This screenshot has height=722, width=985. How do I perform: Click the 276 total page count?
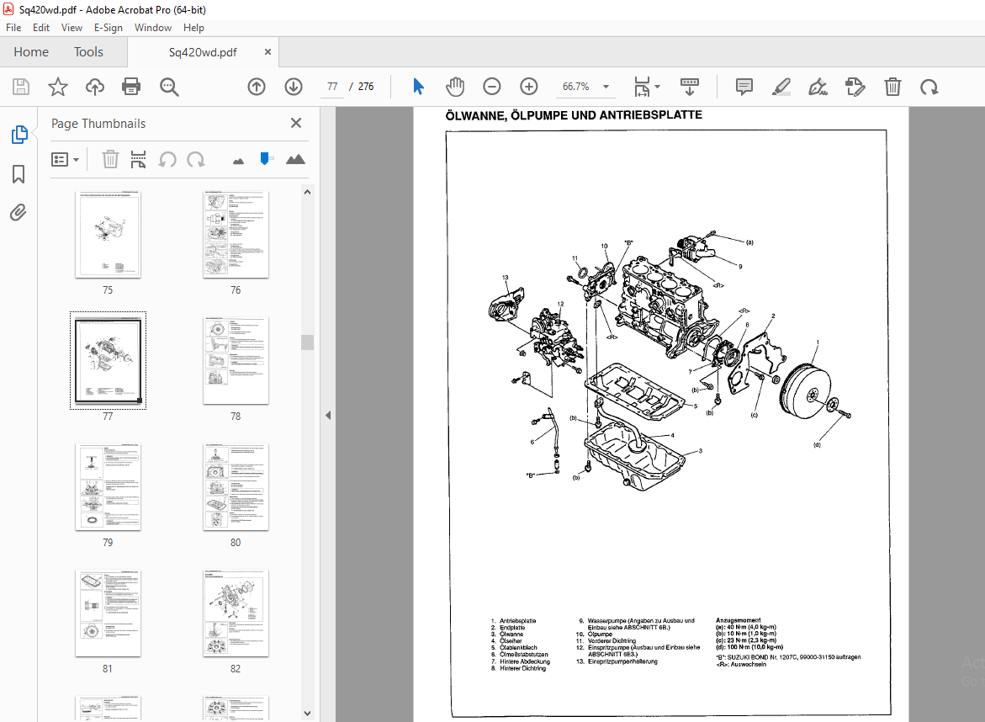(366, 87)
